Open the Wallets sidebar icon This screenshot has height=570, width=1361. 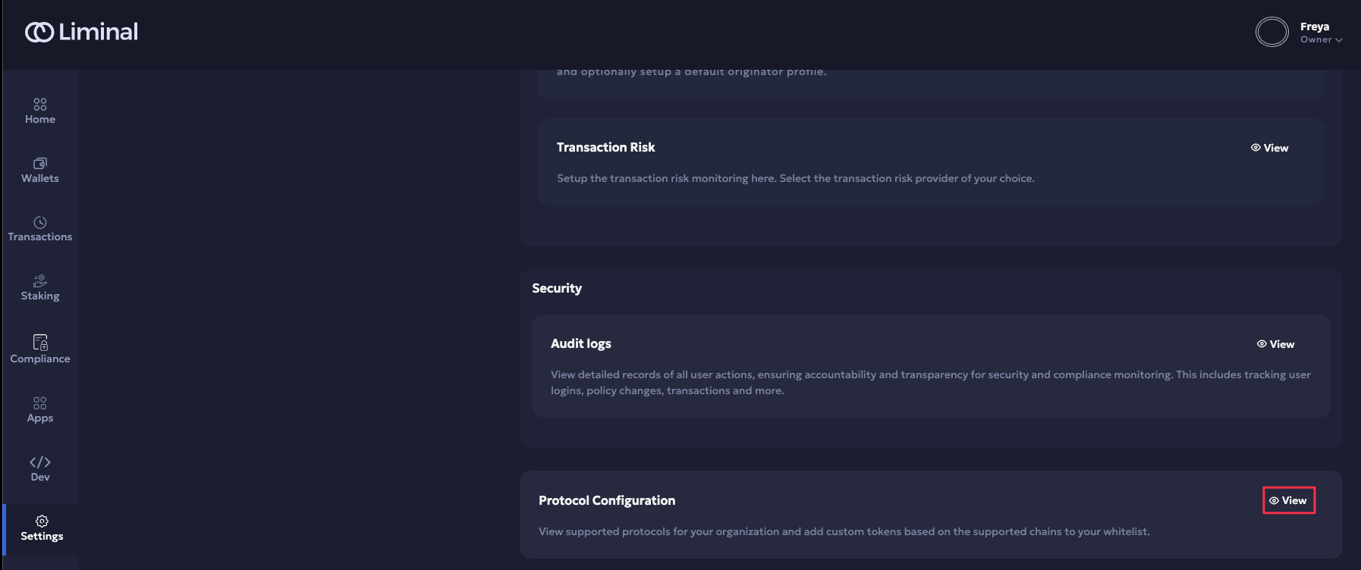pos(40,163)
